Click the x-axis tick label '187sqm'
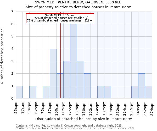This screenshot has height=131, width=157. point(104,108)
